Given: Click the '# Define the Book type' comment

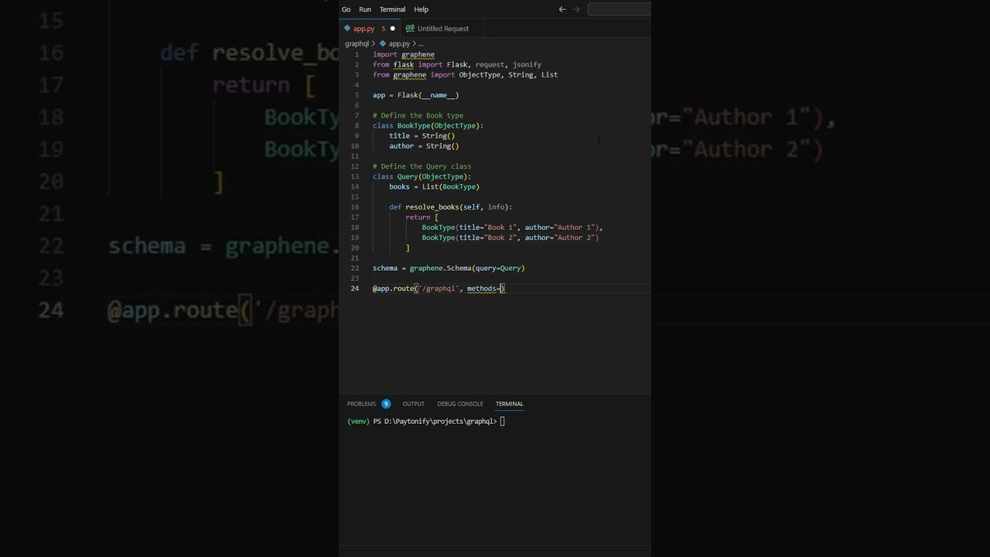Looking at the screenshot, I should (418, 115).
